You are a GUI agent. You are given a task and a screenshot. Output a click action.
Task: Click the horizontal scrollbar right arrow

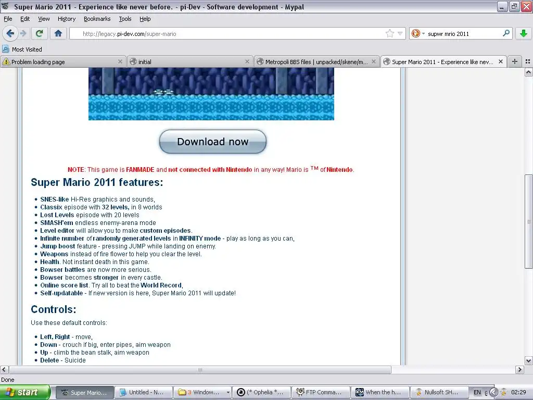519,370
